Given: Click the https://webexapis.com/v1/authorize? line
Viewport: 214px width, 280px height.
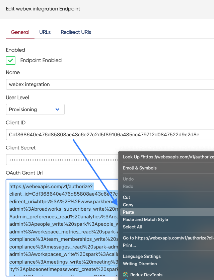Looking at the screenshot, I should 51,187.
